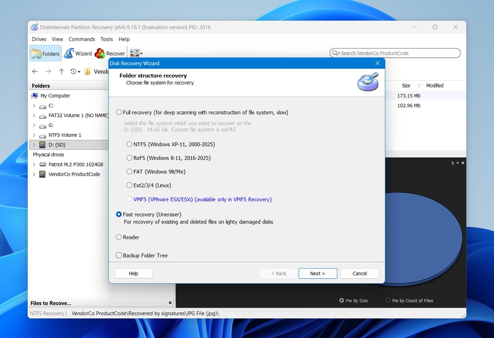Click the Folders toolbar icon

(36, 54)
